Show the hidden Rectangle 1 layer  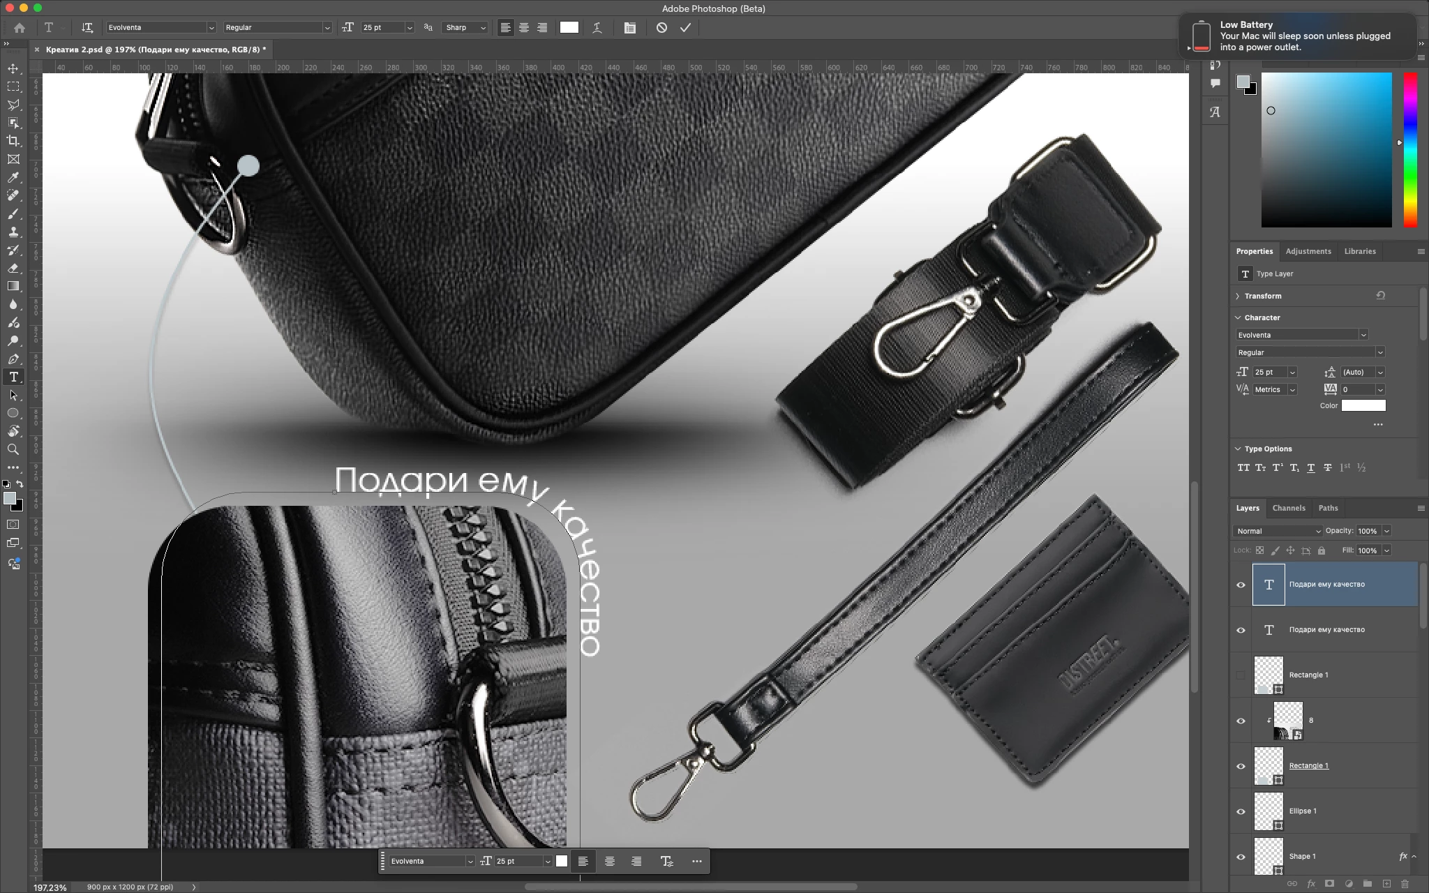click(x=1241, y=675)
